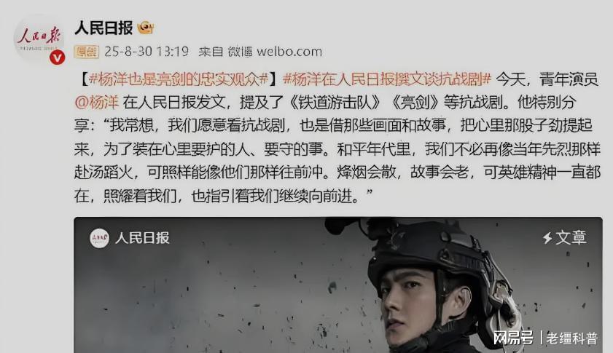Viewport: 613px width, 353px height.
Task: Click 人民日报 label on the article card
Action: click(x=142, y=238)
